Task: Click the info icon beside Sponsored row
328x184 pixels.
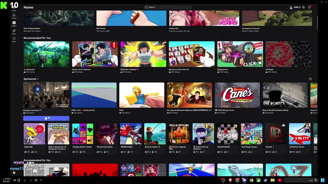Action: 310,79
